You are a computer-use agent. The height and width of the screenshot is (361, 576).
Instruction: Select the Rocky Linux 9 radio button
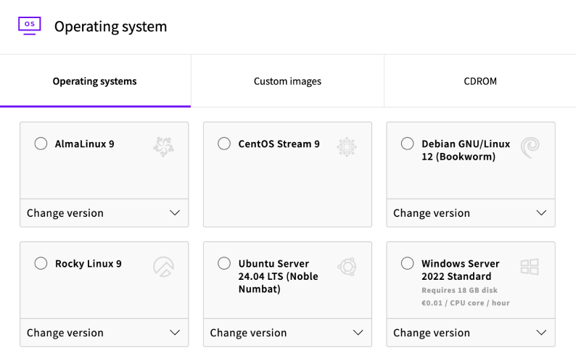point(41,263)
